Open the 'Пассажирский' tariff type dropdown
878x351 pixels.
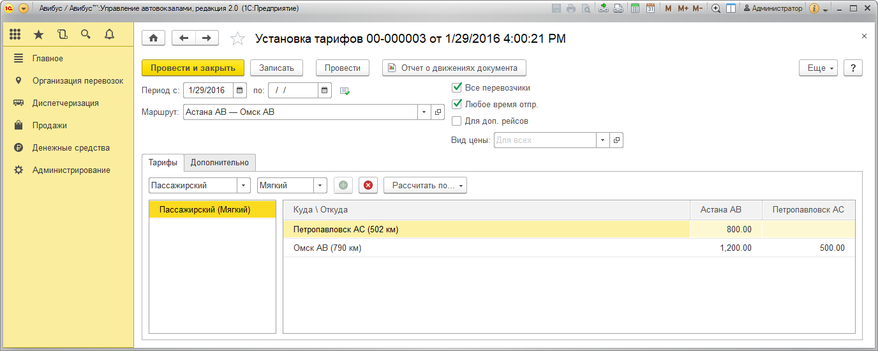click(243, 185)
